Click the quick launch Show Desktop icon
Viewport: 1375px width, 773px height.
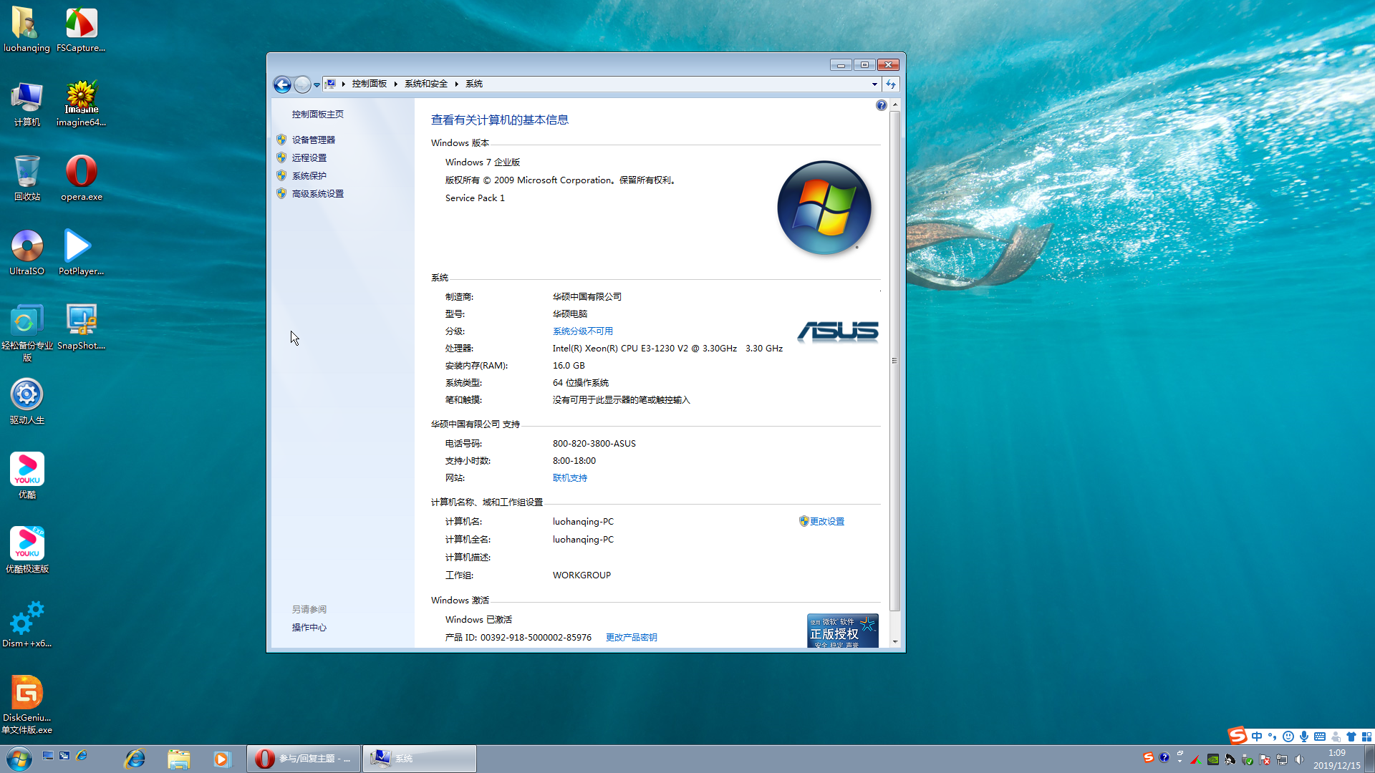[x=48, y=755]
